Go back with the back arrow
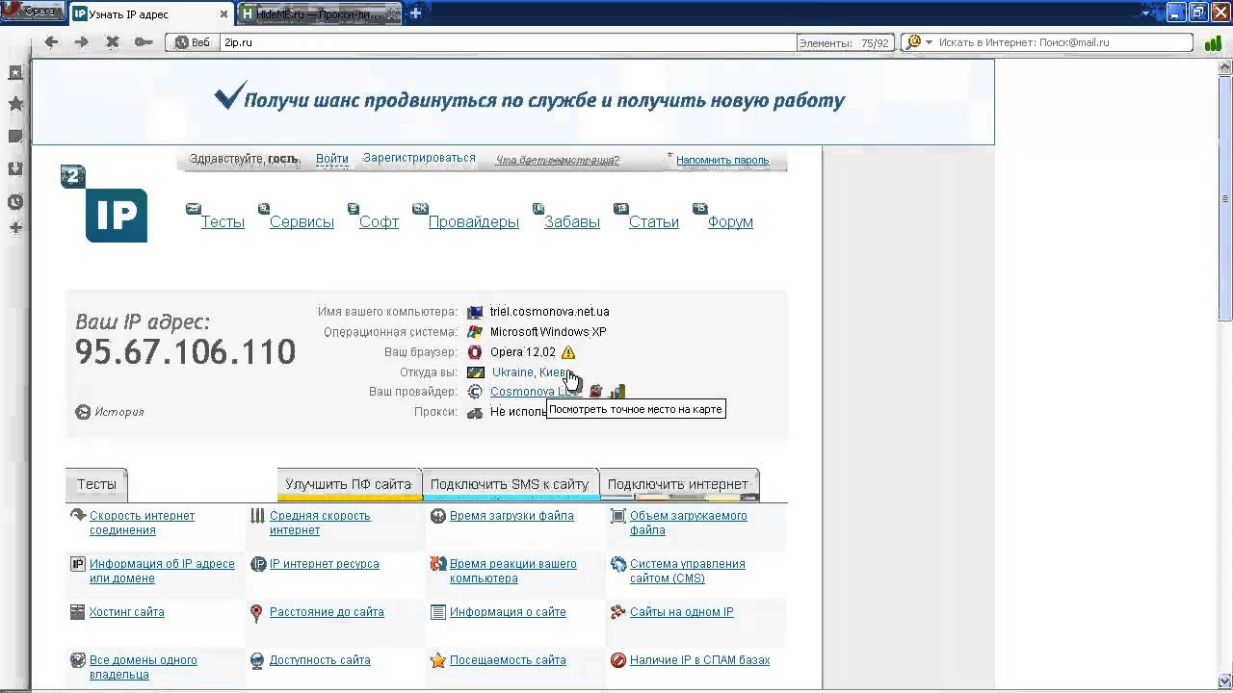Image resolution: width=1233 pixels, height=693 pixels. [x=52, y=42]
